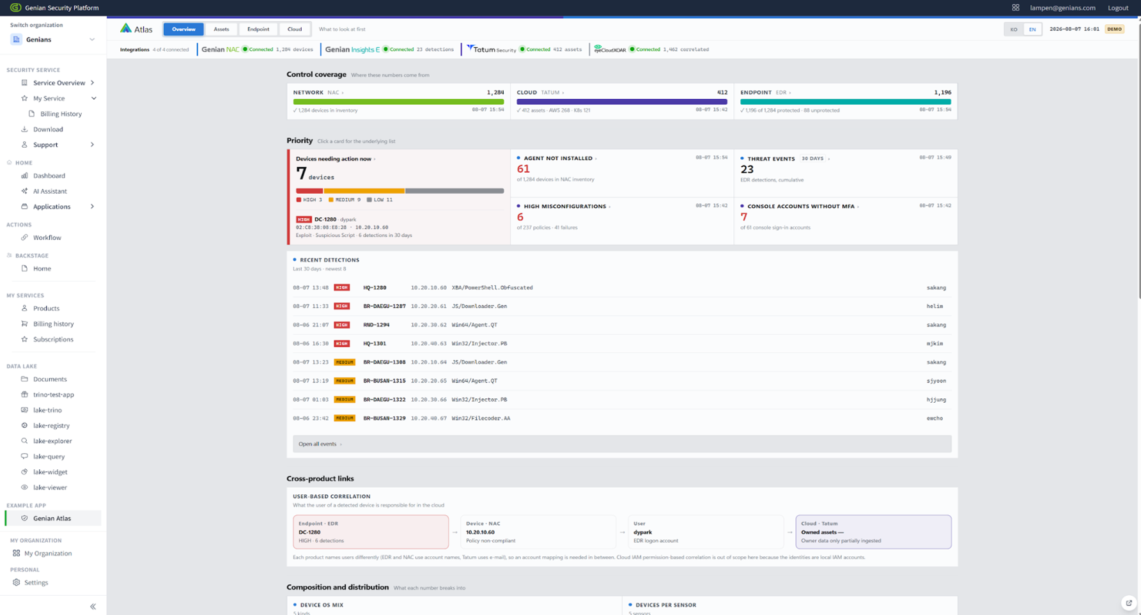Click the lake-explorer search icon
Screen dimensions: 1141x615
24,441
